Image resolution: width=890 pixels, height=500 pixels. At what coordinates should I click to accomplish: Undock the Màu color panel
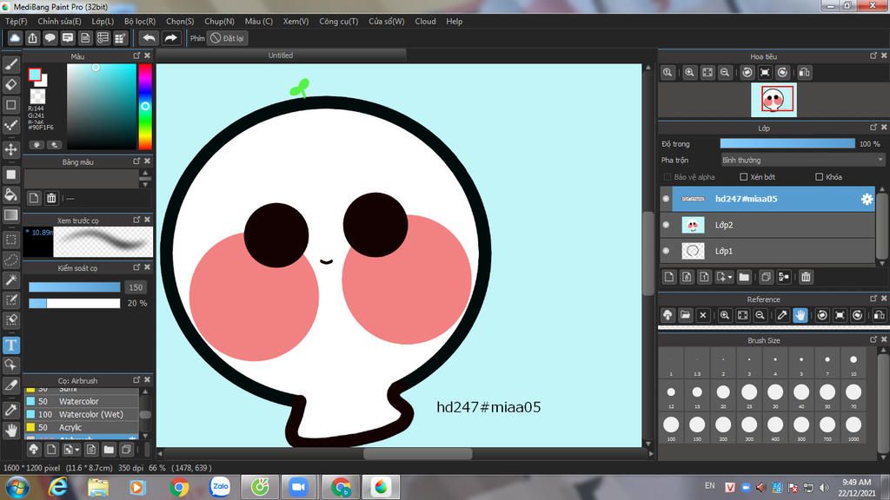click(x=136, y=56)
